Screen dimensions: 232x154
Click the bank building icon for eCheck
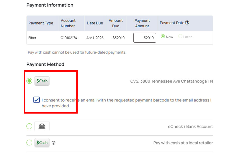(x=42, y=126)
